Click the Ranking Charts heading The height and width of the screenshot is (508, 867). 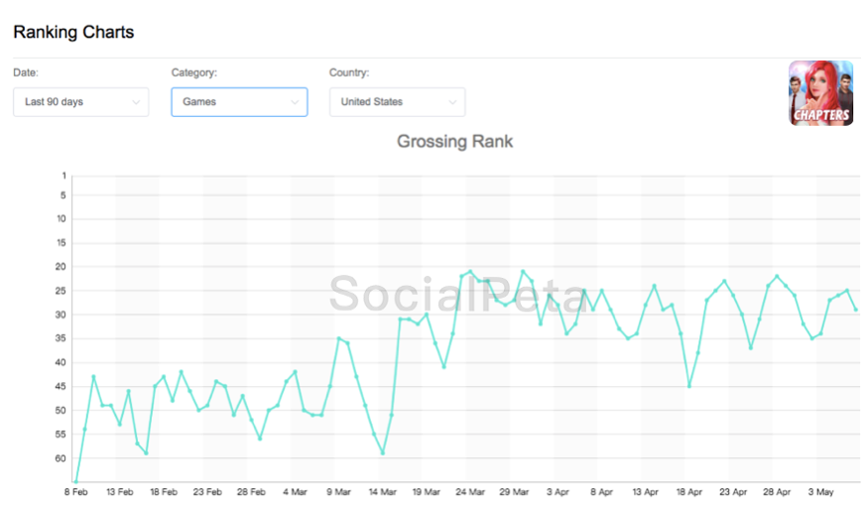tap(73, 32)
